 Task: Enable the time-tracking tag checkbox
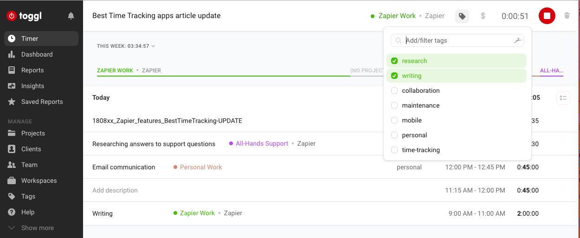click(394, 150)
